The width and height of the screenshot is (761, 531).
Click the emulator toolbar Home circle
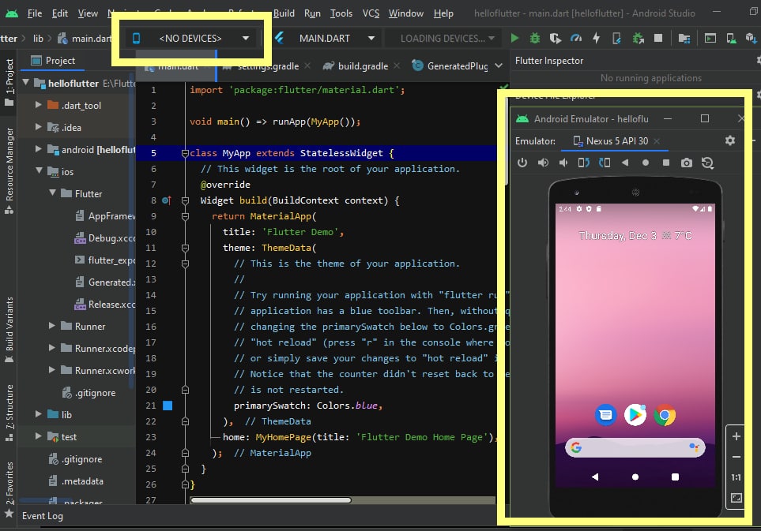tap(646, 163)
